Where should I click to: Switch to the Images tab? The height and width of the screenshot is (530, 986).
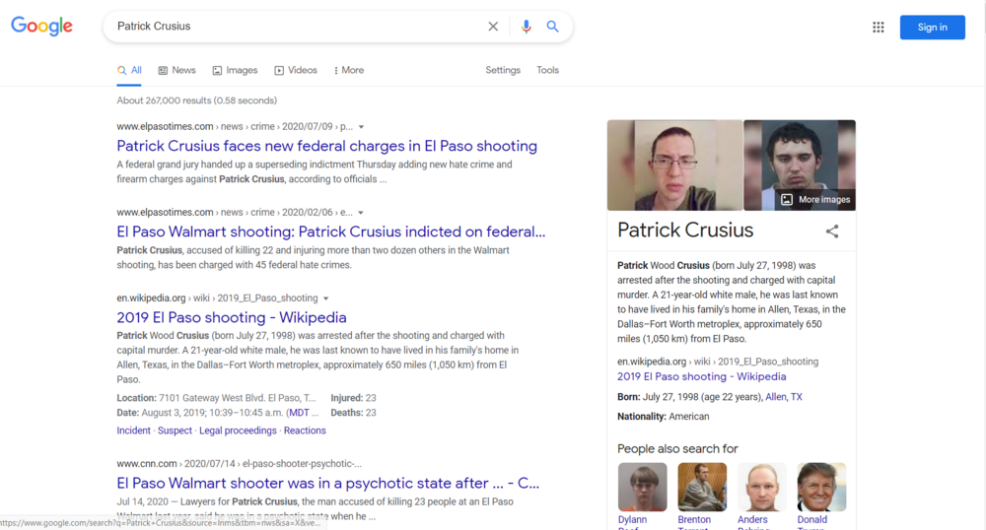(x=235, y=70)
